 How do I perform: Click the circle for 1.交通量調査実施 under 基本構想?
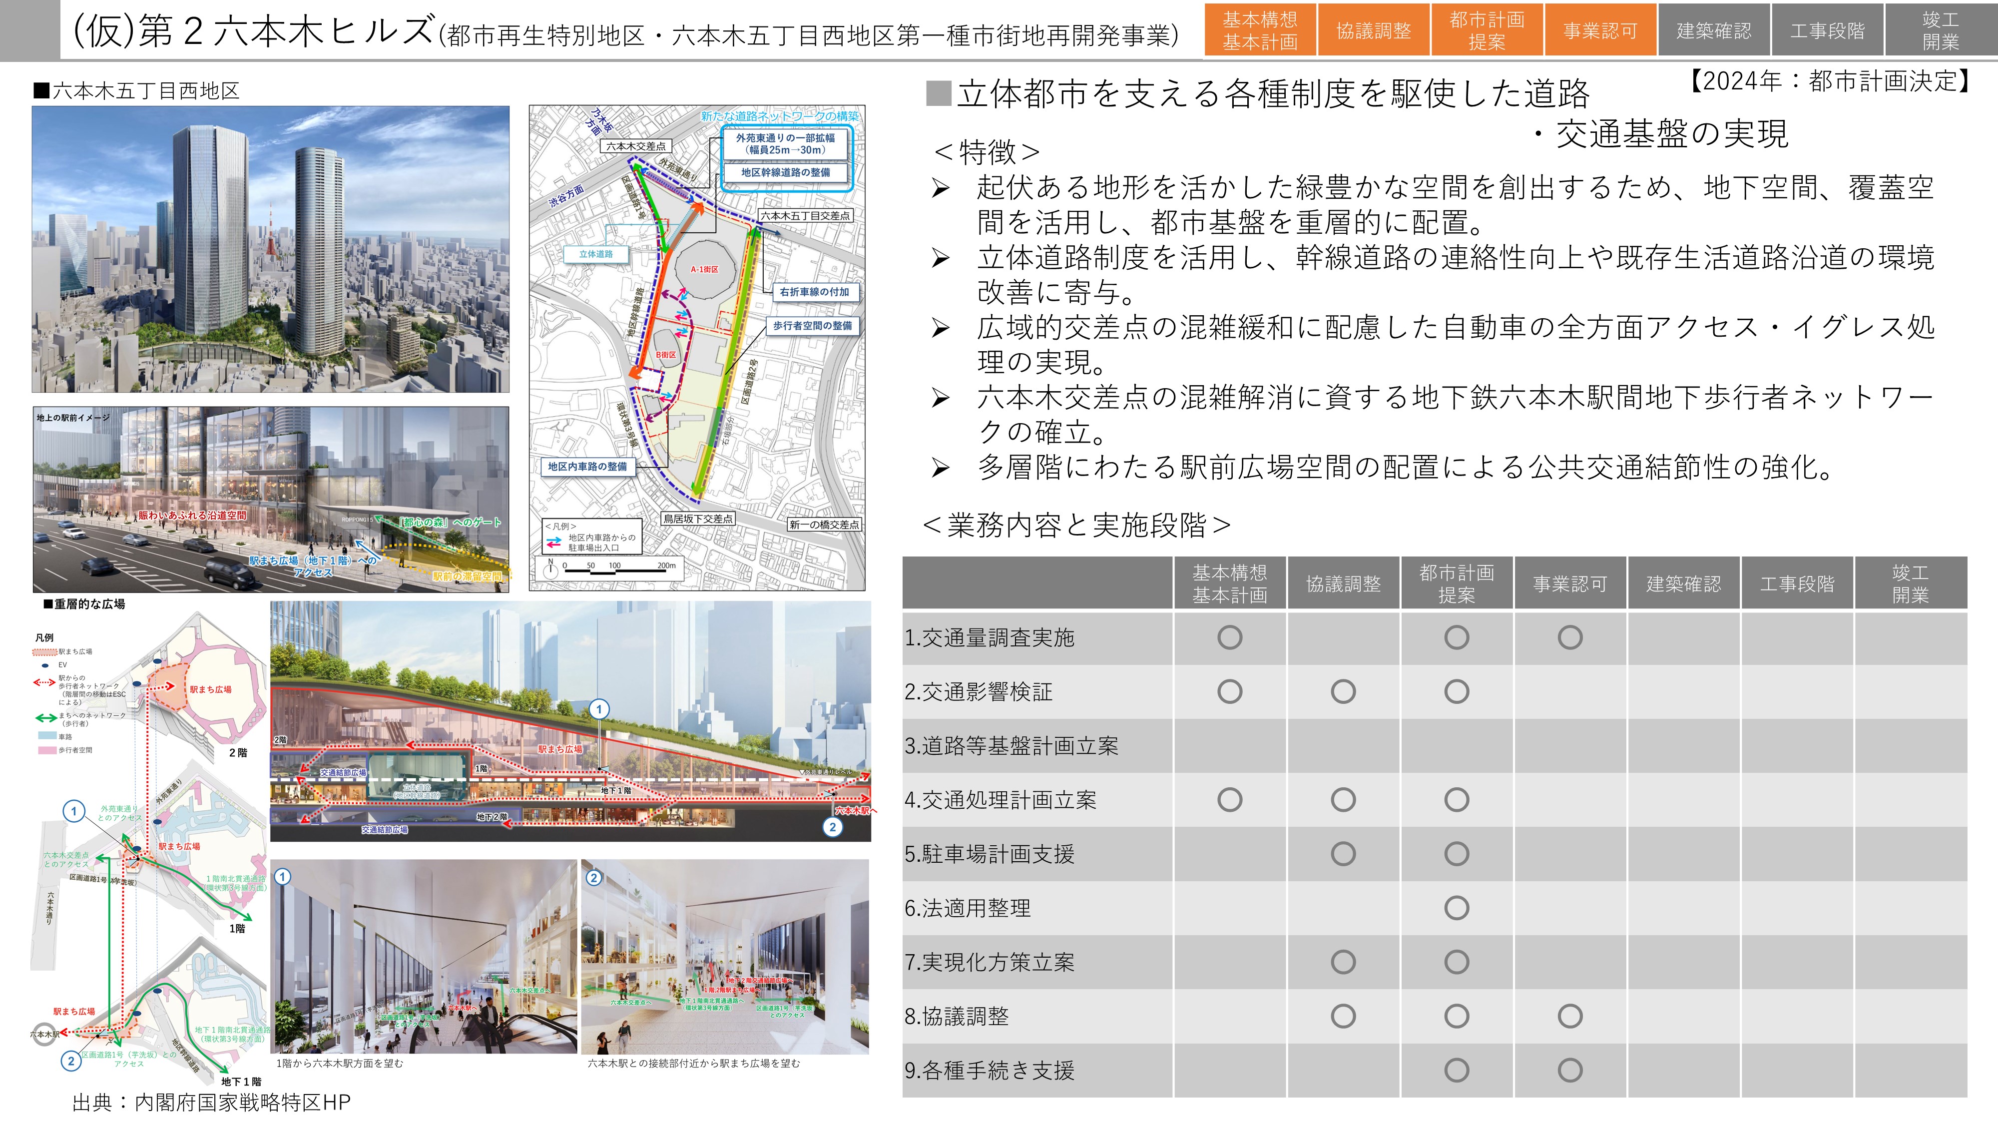coord(1229,637)
